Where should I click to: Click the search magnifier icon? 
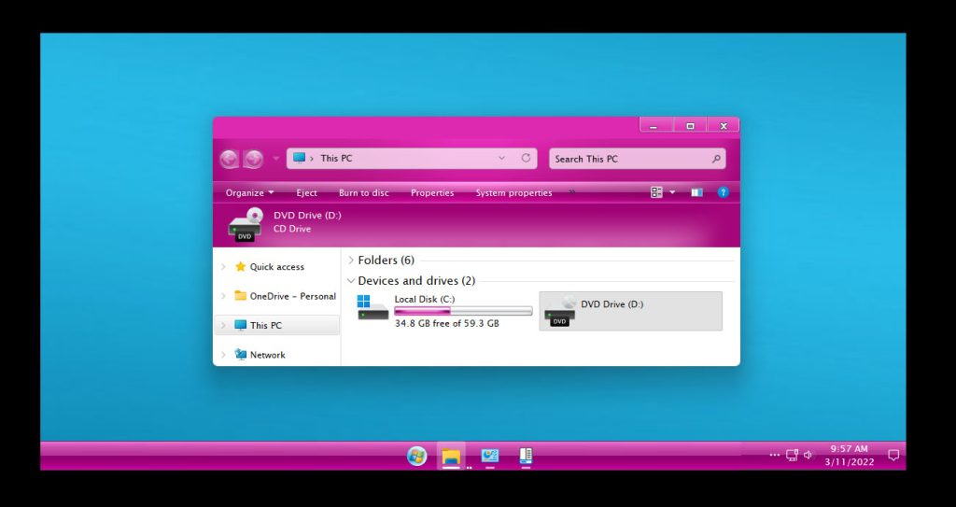click(716, 159)
